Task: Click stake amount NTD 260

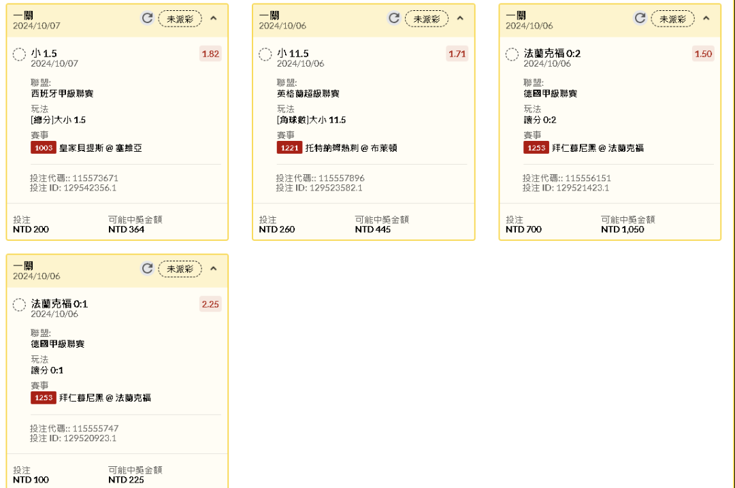Action: tap(277, 229)
